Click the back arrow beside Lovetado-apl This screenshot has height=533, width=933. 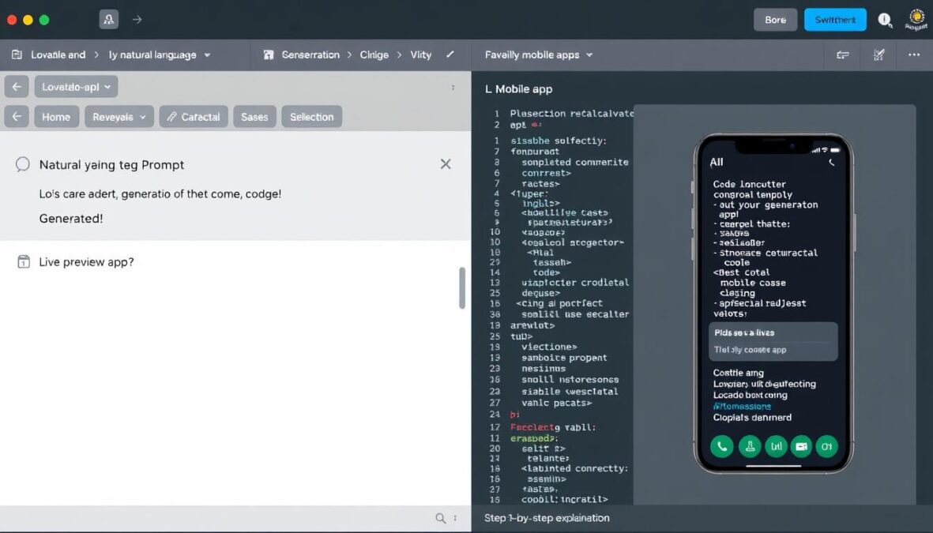[16, 86]
